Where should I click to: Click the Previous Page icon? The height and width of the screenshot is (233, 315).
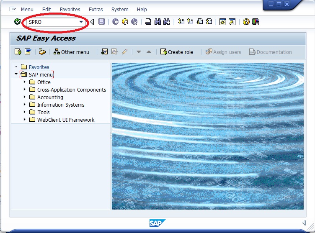coord(190,21)
